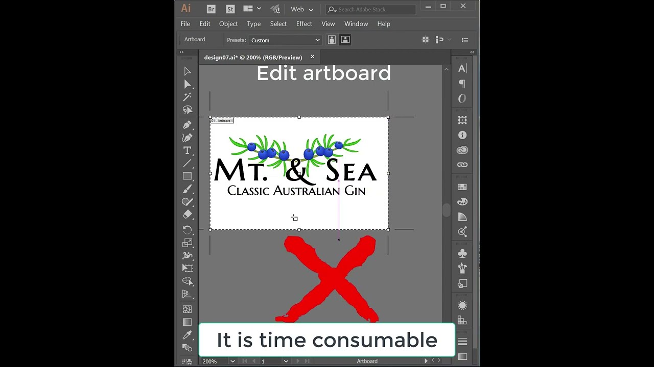Open the Character panel
This screenshot has height=367, width=654.
(462, 68)
